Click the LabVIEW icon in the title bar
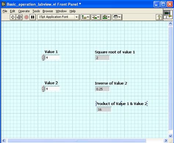The height and width of the screenshot is (143, 174). 4,4
